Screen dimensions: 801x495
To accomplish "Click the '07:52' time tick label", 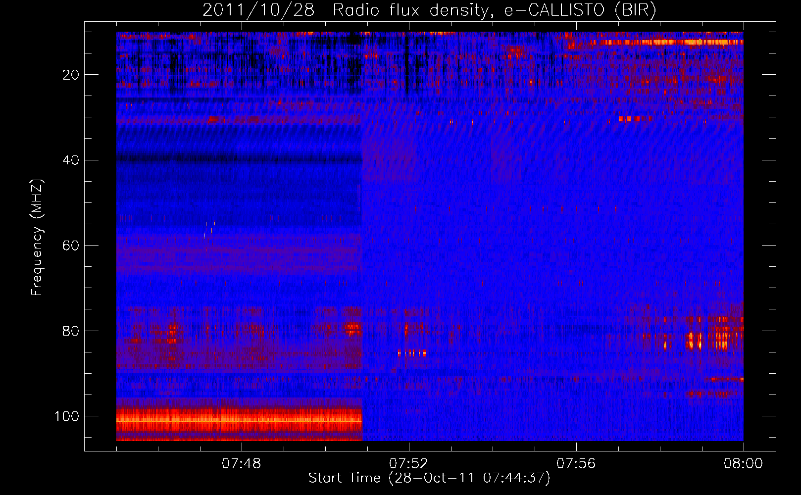I will [x=408, y=464].
